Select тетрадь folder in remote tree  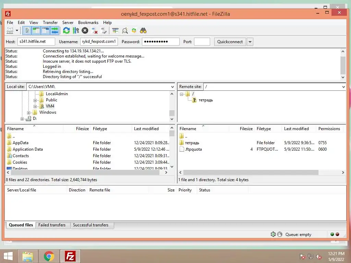coord(206,100)
